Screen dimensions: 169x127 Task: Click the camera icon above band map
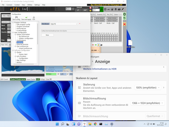[101, 45]
